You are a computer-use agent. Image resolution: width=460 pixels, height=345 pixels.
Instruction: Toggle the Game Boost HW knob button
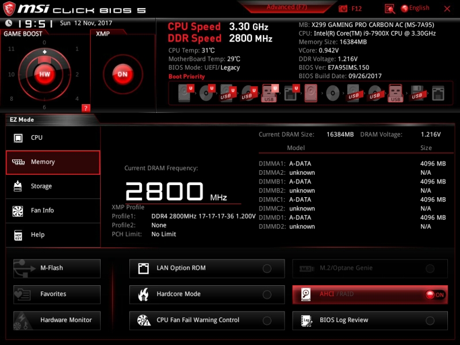(45, 74)
